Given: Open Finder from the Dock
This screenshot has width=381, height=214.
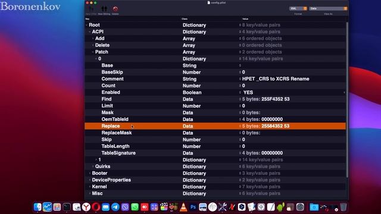Looking at the screenshot, I should pyautogui.click(x=38, y=207).
